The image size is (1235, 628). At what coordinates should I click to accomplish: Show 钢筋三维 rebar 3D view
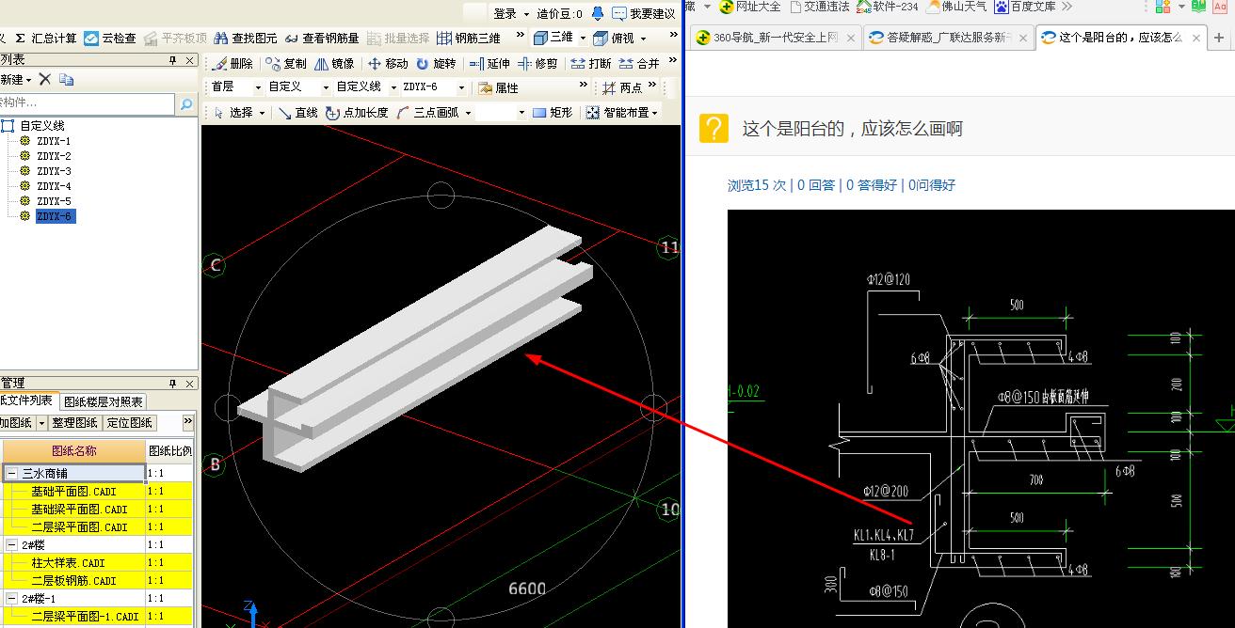(x=470, y=39)
